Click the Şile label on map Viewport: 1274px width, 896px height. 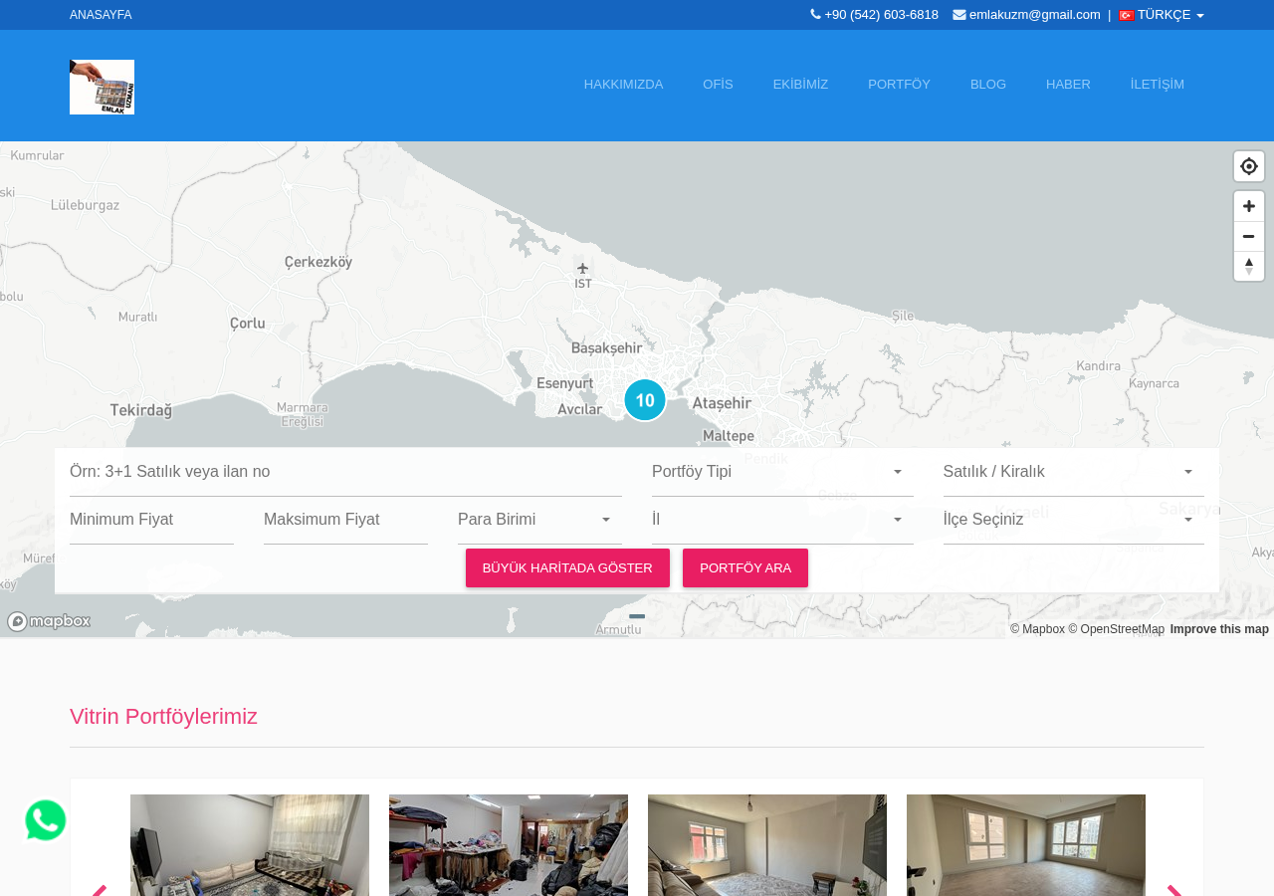[x=902, y=316]
